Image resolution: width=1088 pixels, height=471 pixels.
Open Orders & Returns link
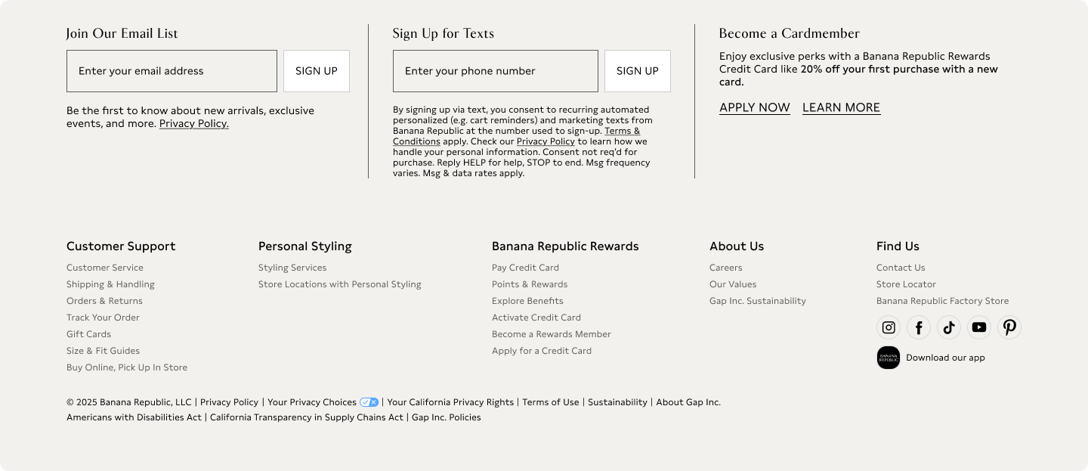click(104, 301)
